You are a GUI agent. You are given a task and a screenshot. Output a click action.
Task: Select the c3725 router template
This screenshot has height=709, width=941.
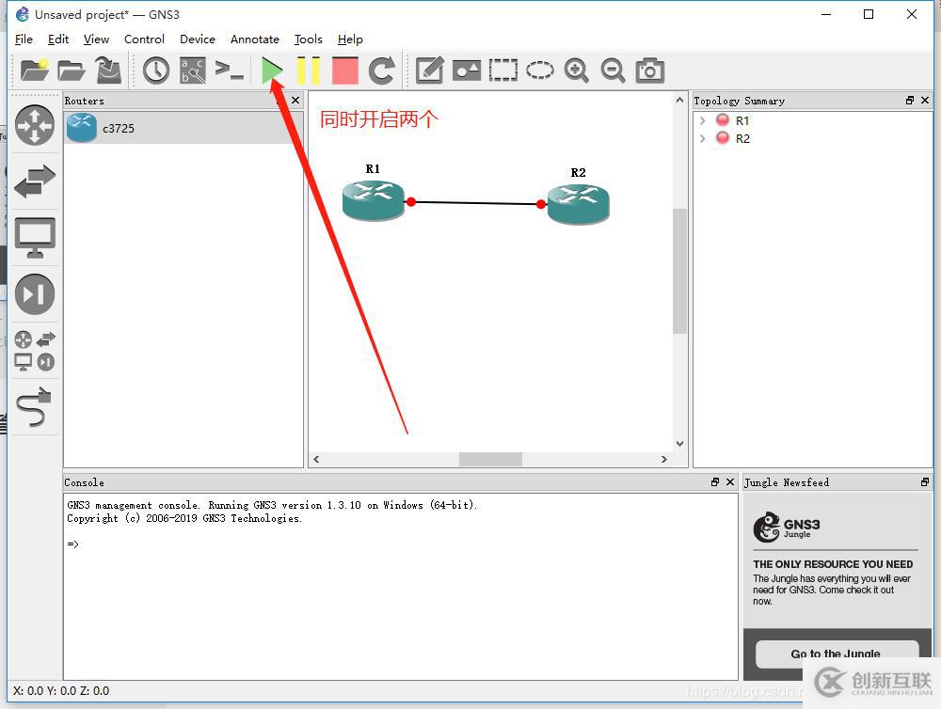click(x=183, y=128)
